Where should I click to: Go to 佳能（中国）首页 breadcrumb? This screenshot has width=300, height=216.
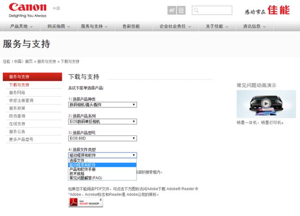click(x=17, y=62)
